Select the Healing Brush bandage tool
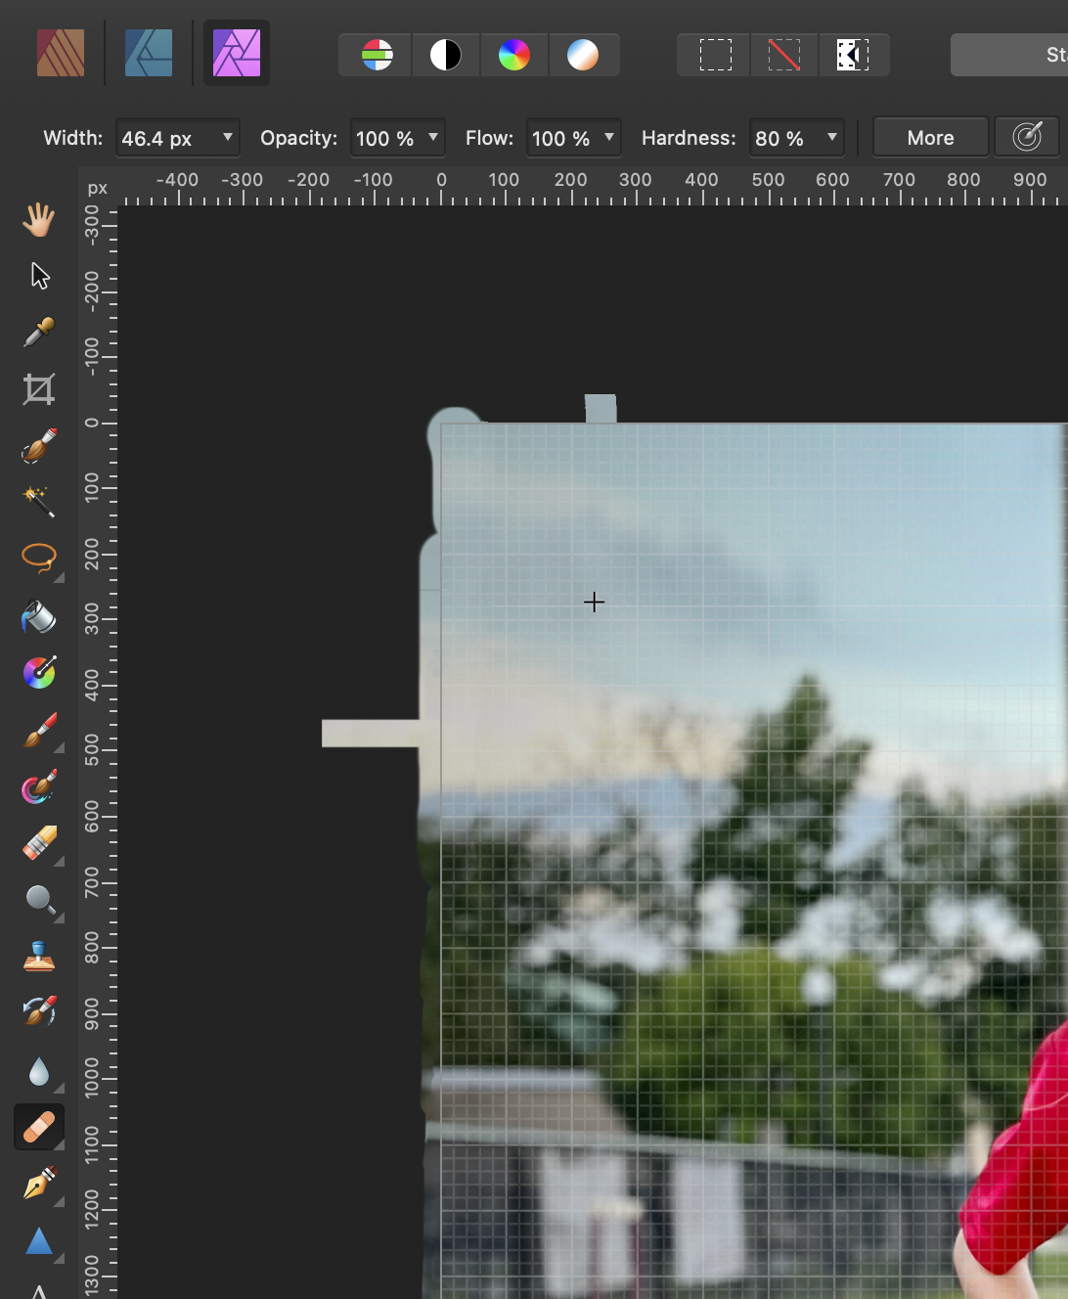 click(x=39, y=1127)
